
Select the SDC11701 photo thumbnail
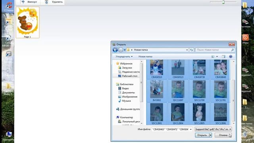click(x=221, y=91)
